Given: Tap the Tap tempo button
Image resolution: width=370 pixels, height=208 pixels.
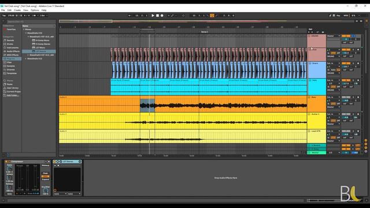Looking at the screenshot, I should (x=4, y=16).
